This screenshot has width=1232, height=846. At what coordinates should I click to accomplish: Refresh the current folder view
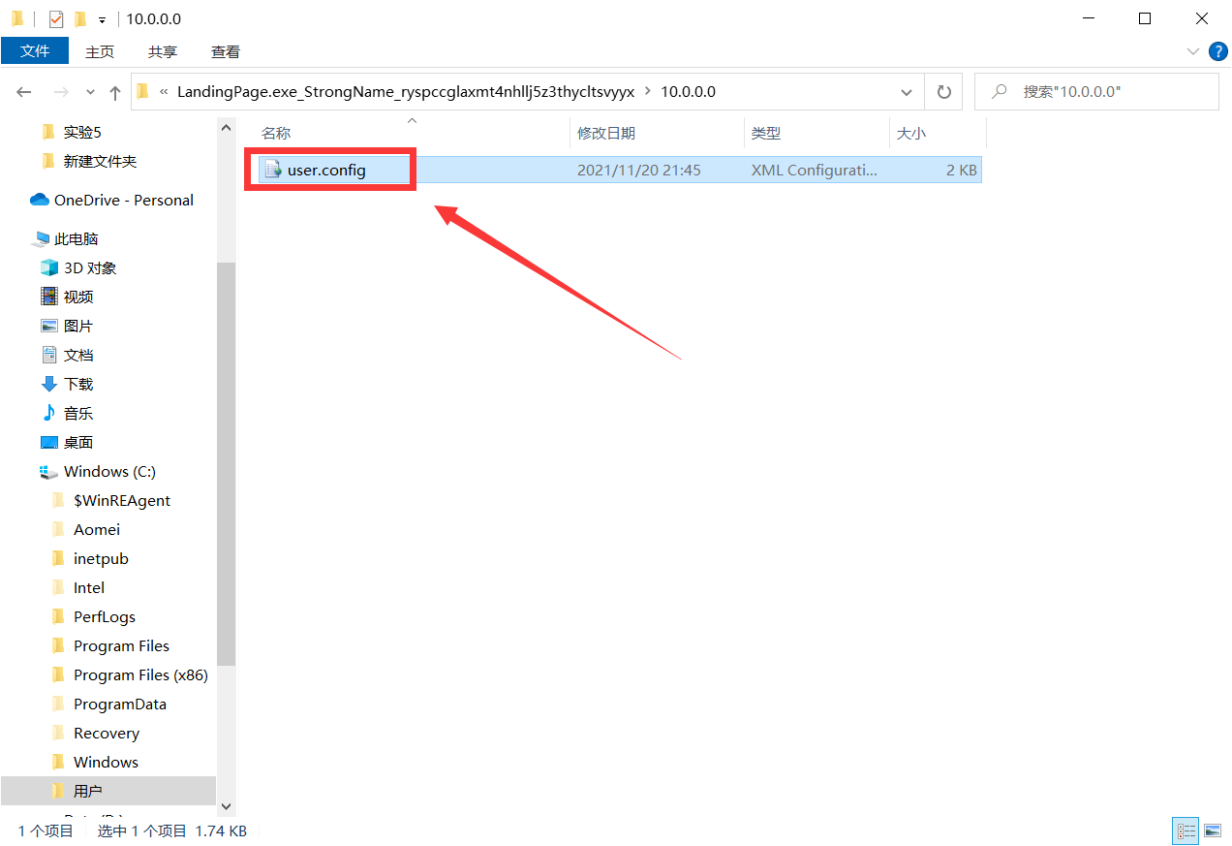coord(943,92)
